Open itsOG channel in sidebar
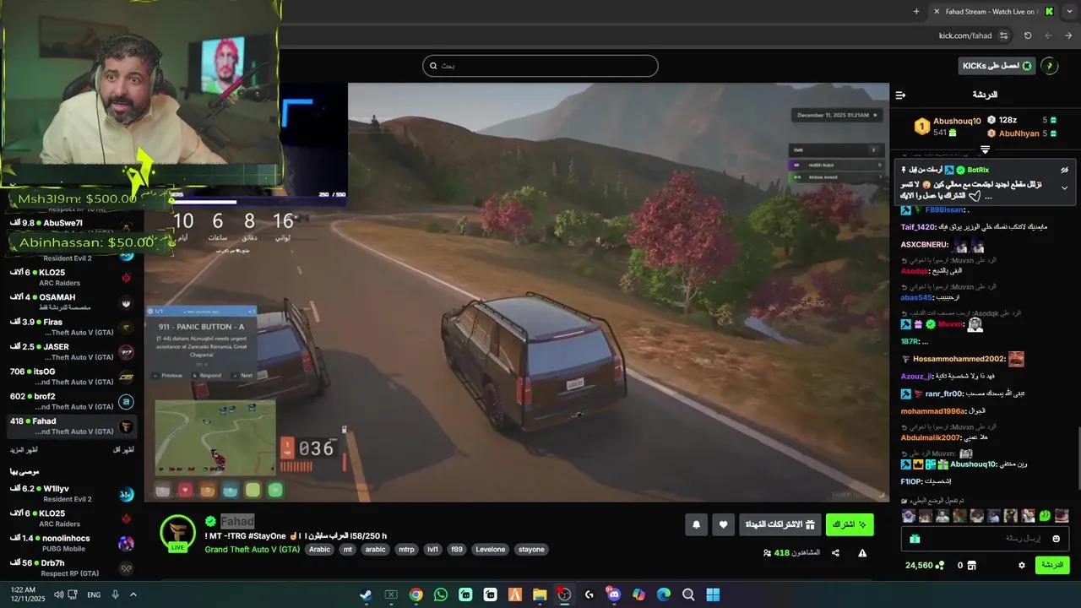Image resolution: width=1081 pixels, height=608 pixels. pos(71,377)
